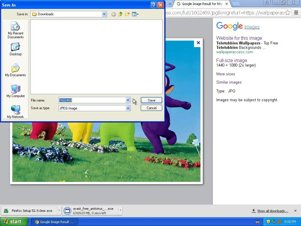Click on-screen keyboard tray icon

(x=257, y=222)
